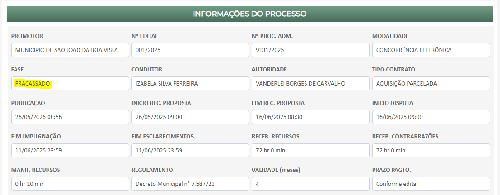Click the Receb. Recursos field 72 hr

coord(311,151)
